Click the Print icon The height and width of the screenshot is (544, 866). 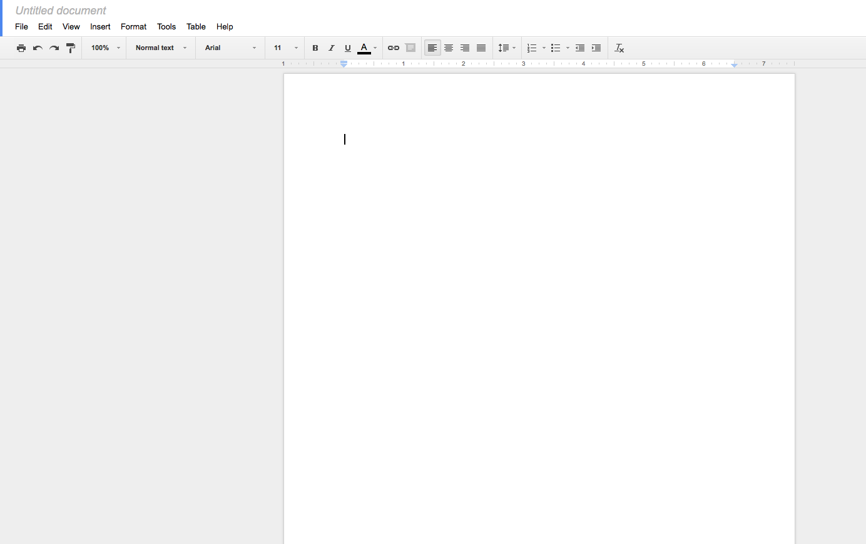21,48
